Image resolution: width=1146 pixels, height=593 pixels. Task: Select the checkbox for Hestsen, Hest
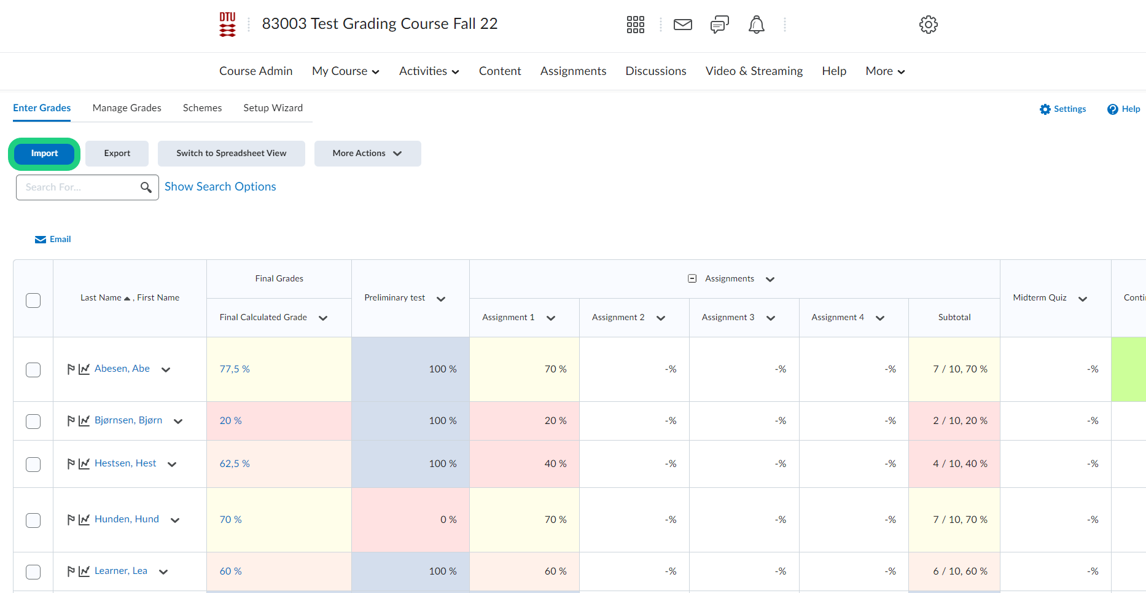tap(33, 465)
